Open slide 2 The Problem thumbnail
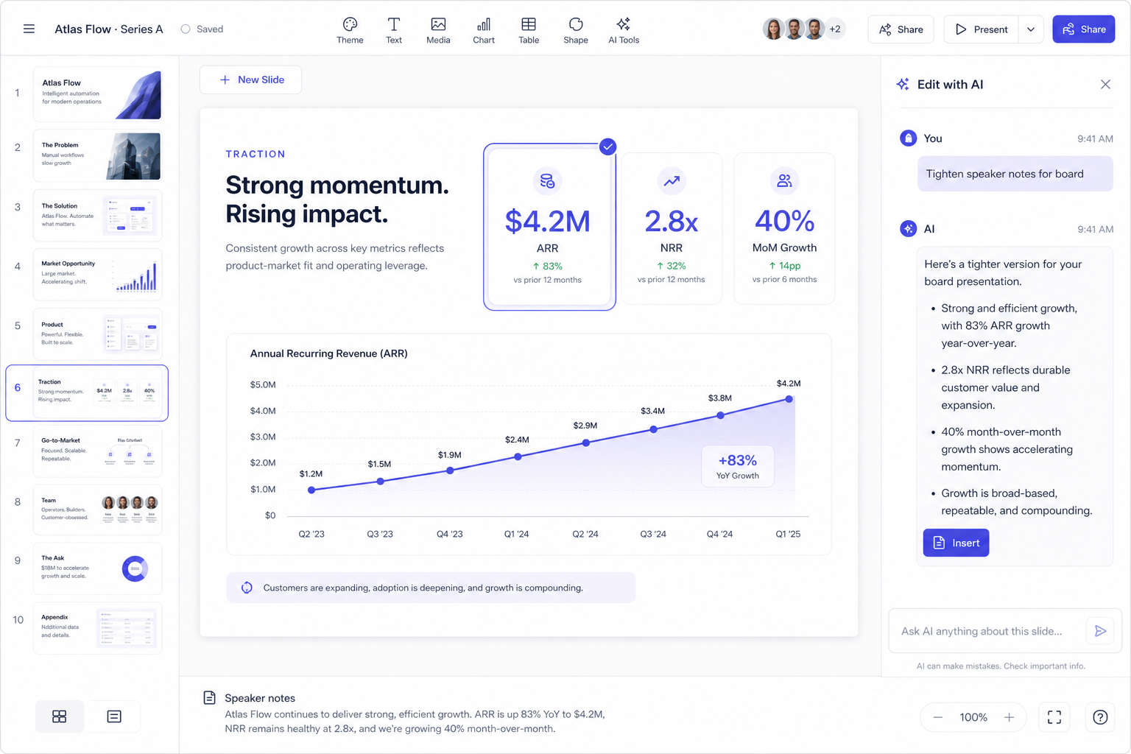 click(97, 155)
